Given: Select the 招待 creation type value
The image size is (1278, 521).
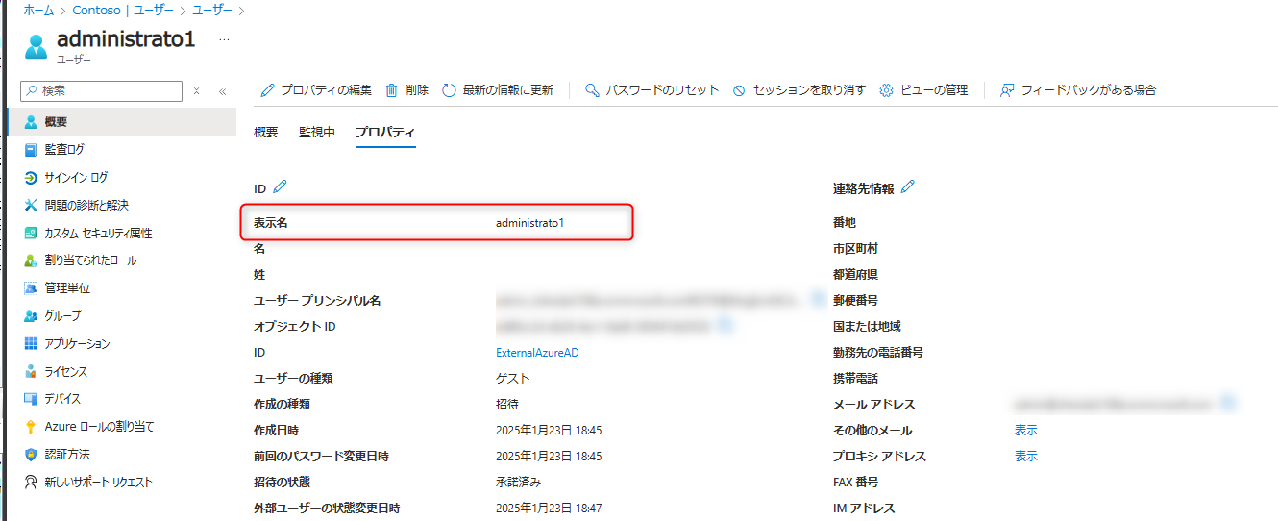Looking at the screenshot, I should point(507,405).
